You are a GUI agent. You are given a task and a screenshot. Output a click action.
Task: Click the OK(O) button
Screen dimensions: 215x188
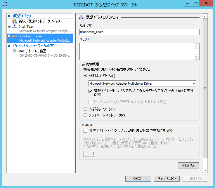click(138, 179)
